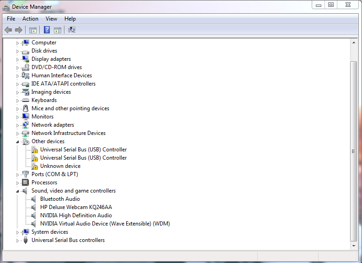Select the second Universal Serial Bus (USB) Controller
This screenshot has width=362, height=263.
[83, 158]
